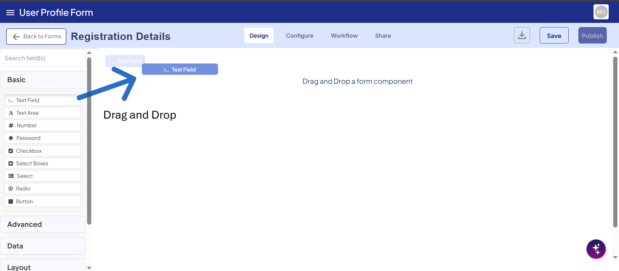Pick the Number field component

pyautogui.click(x=43, y=125)
